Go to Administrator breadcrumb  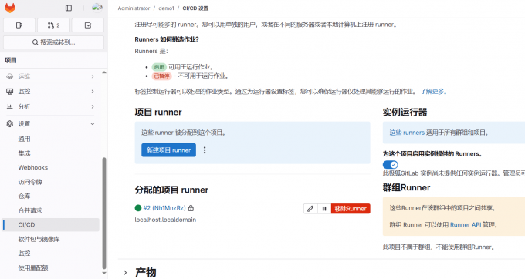coord(134,8)
